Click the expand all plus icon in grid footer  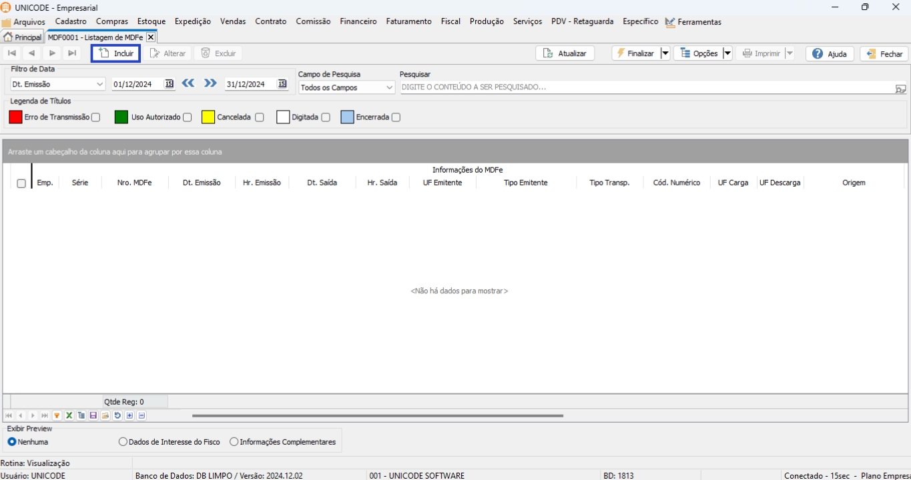(129, 415)
